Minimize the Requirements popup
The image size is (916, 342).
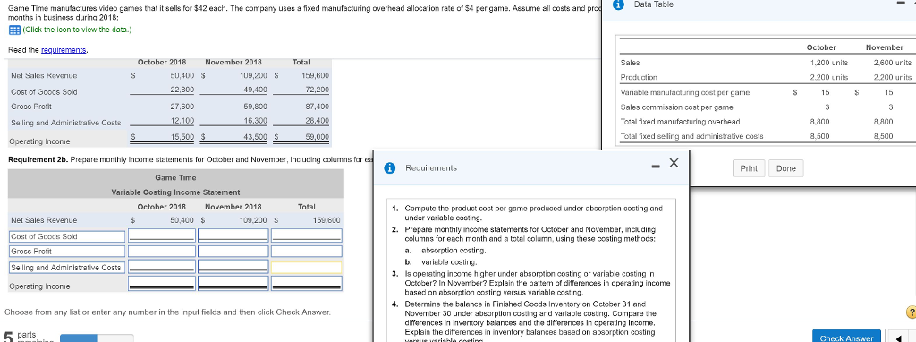pyautogui.click(x=657, y=167)
